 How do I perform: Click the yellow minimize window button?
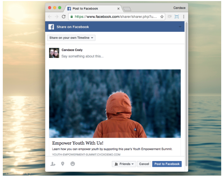click(x=55, y=8)
